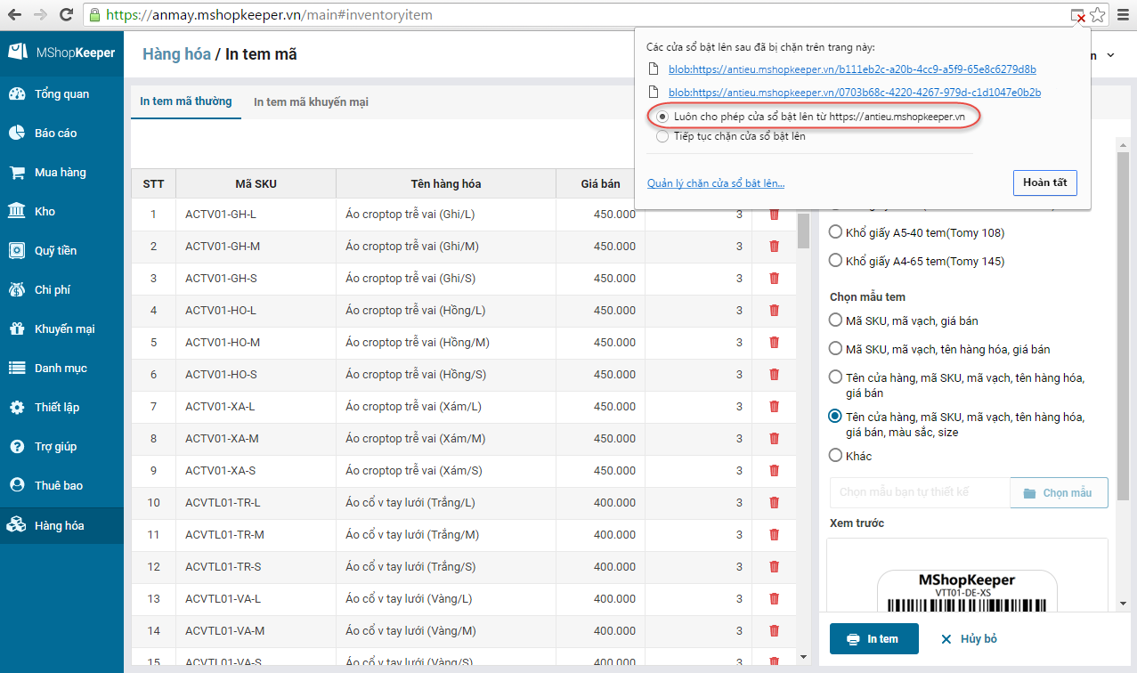The width and height of the screenshot is (1137, 673).
Task: Select 'Tiếp tục chặn cửa sổ bật lên' option
Action: coord(662,137)
